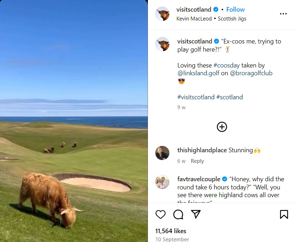Open the #visitscotland hashtag
Viewport: 295px width, 242px height.
[x=196, y=97]
